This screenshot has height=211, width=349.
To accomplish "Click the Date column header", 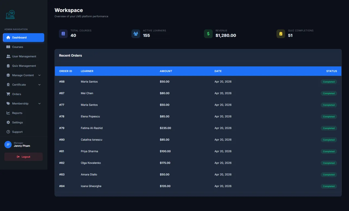I will [218, 71].
